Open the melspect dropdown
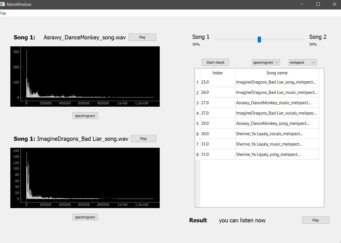341x243 pixels. [x=302, y=62]
